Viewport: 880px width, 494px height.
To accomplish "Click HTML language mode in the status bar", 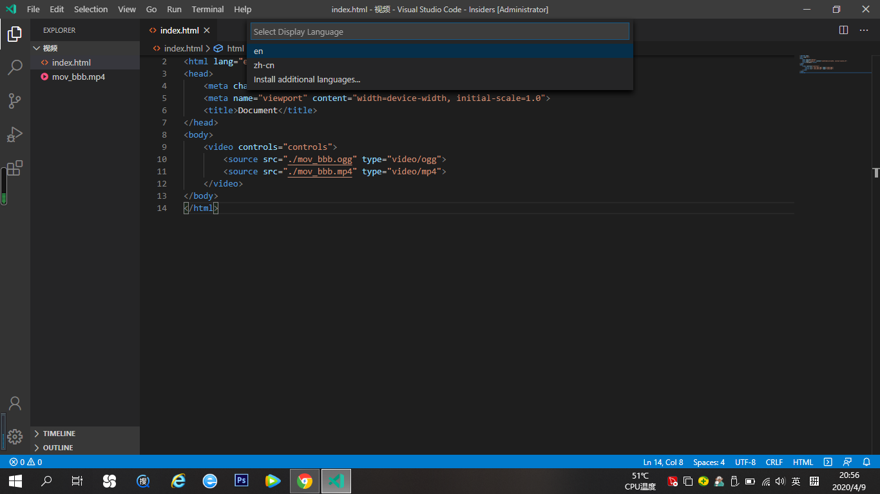I will (803, 462).
